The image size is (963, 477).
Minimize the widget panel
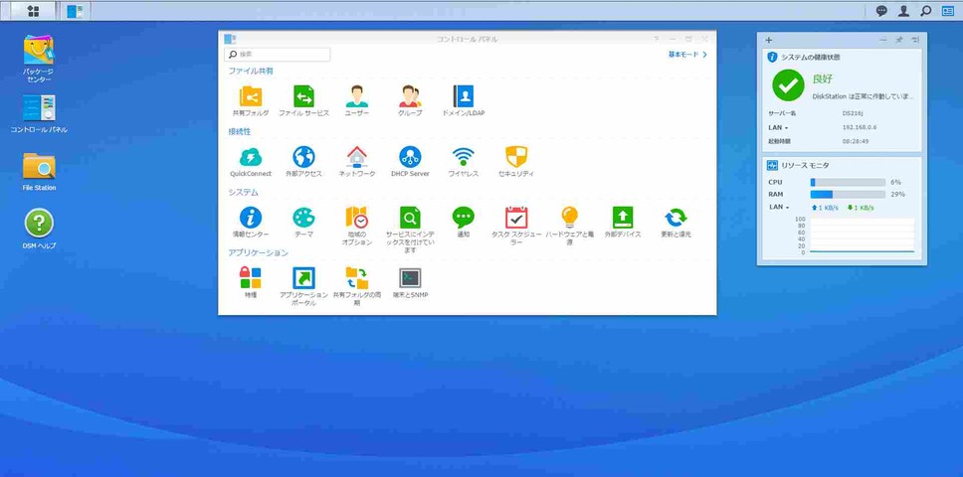883,40
